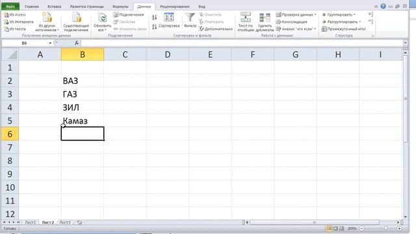The image size is (416, 234).
Task: Open the Сортировка dialog
Action: pyautogui.click(x=169, y=20)
